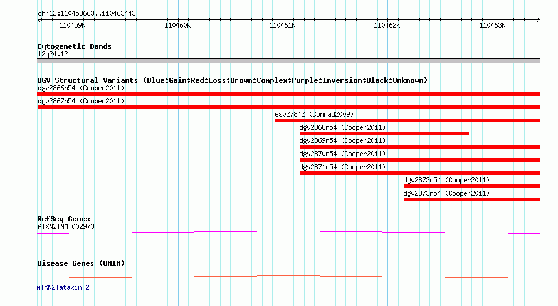Click the right arrow of the ruler
The width and height of the screenshot is (558, 306).
click(x=538, y=20)
